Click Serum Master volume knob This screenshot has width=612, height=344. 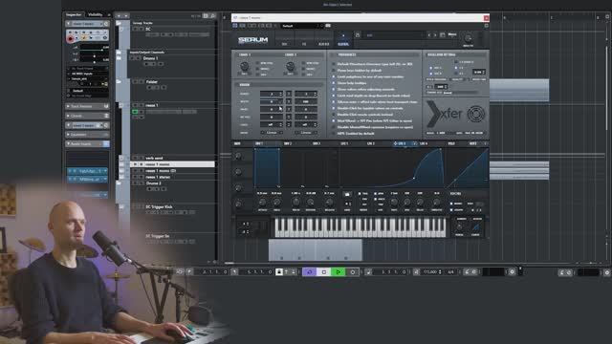pos(468,38)
